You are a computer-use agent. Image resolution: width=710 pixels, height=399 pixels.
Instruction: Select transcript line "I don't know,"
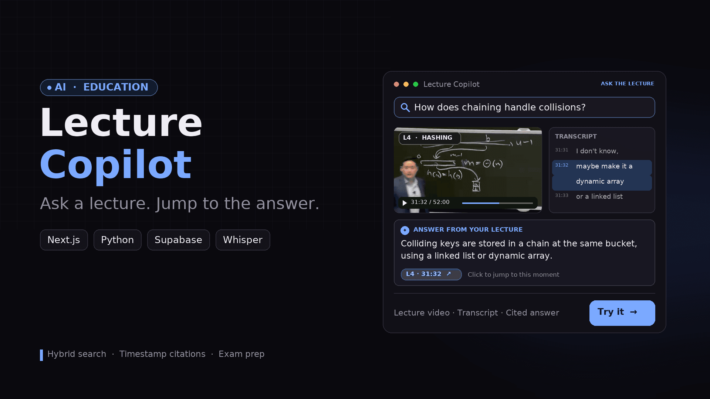pyautogui.click(x=597, y=151)
